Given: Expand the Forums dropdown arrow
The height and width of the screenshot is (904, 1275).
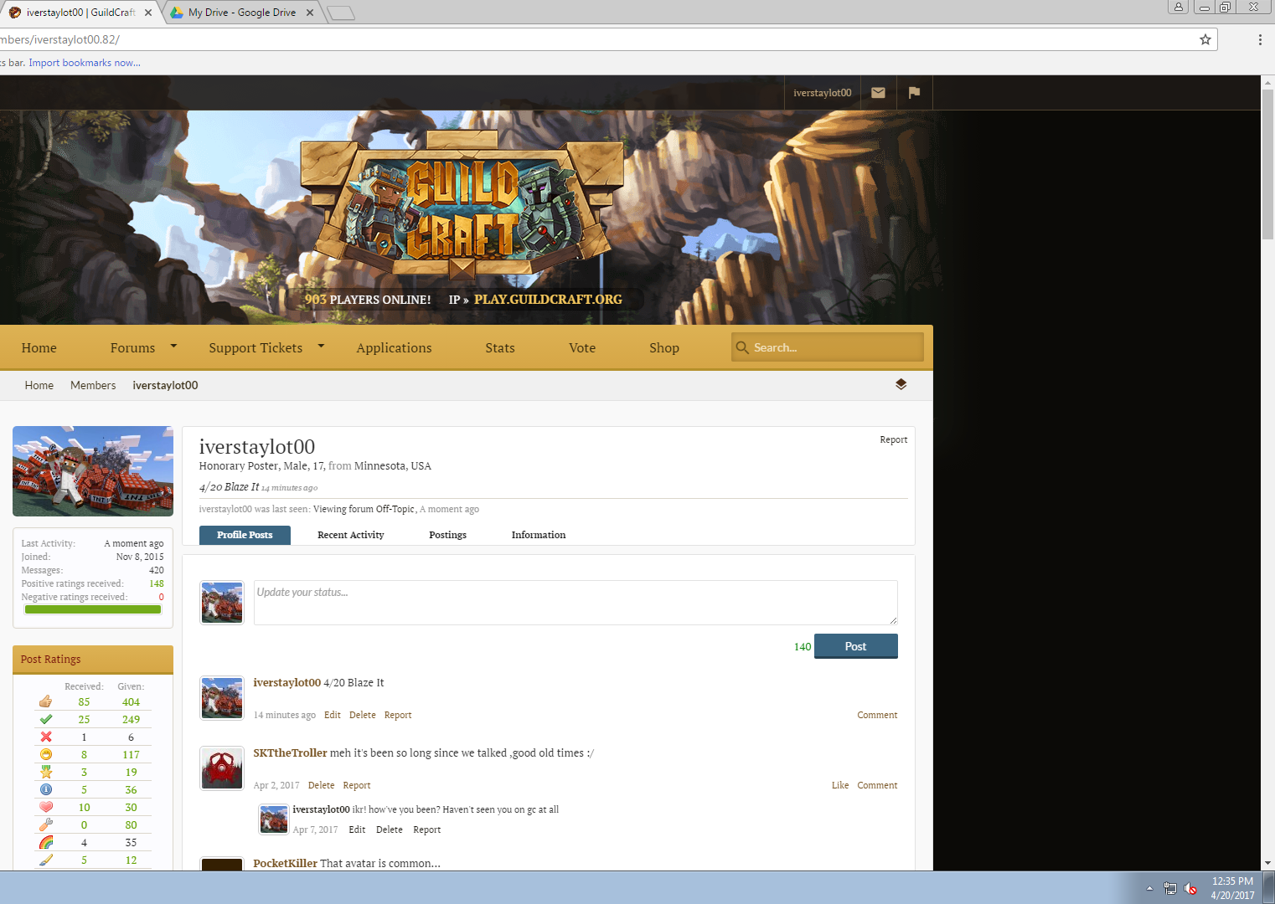Looking at the screenshot, I should point(173,346).
